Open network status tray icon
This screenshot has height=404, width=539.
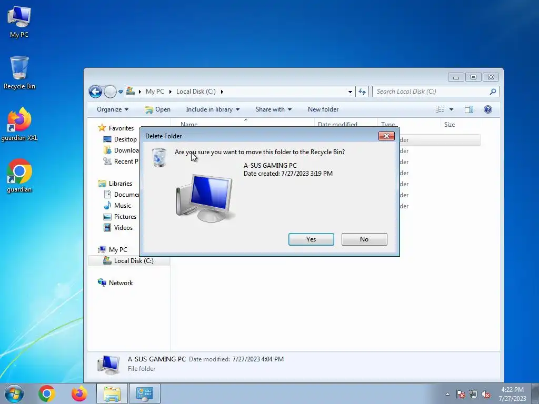tap(473, 394)
